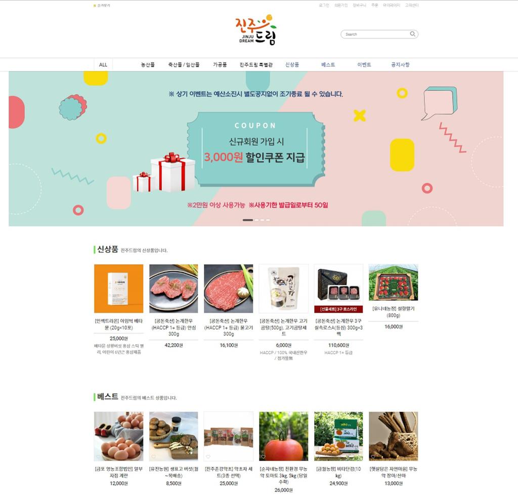Click into the Search input field
Image resolution: width=518 pixels, height=497 pixels.
click(376, 34)
